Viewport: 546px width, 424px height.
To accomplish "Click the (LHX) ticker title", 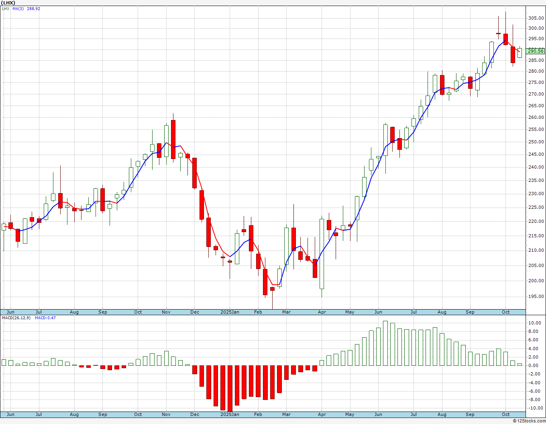I will [x=8, y=3].
